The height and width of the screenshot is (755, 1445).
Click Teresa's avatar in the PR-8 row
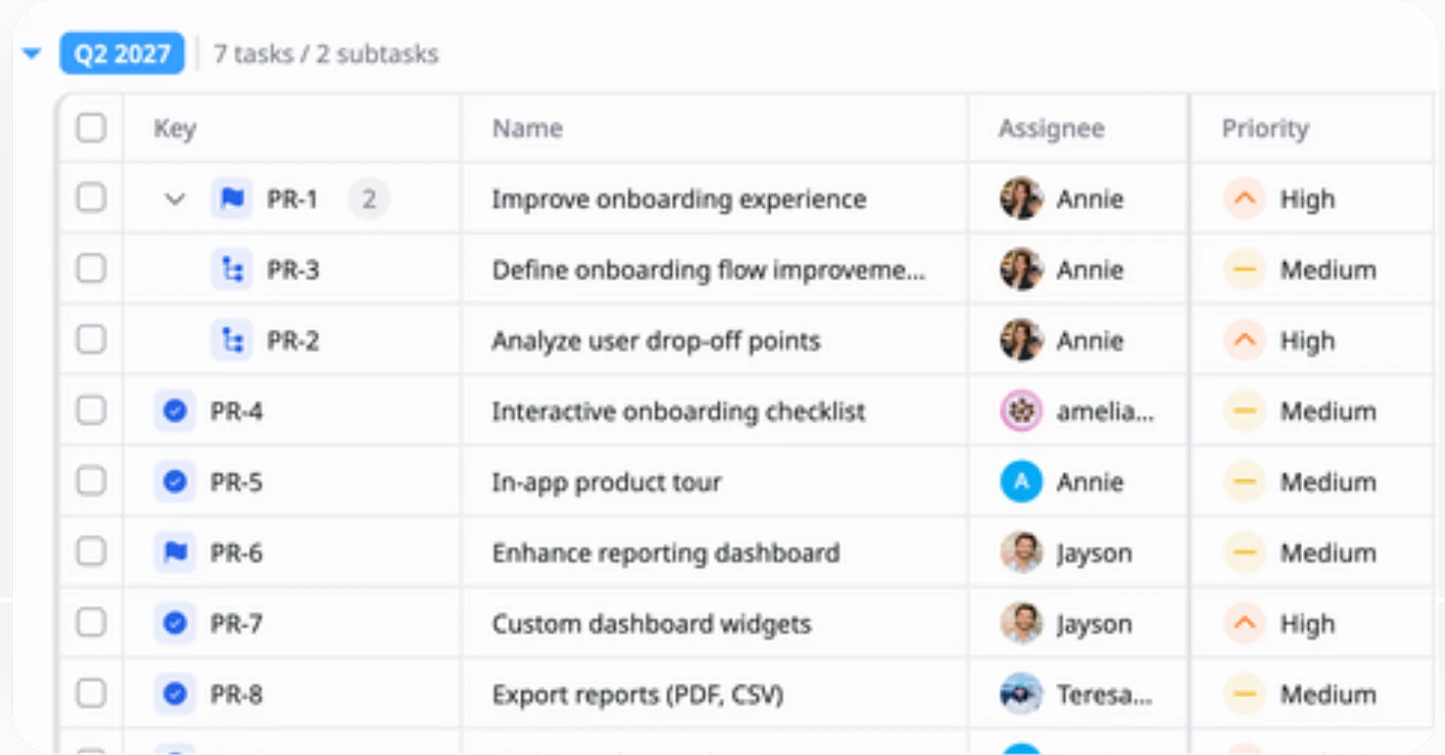[x=1022, y=694]
